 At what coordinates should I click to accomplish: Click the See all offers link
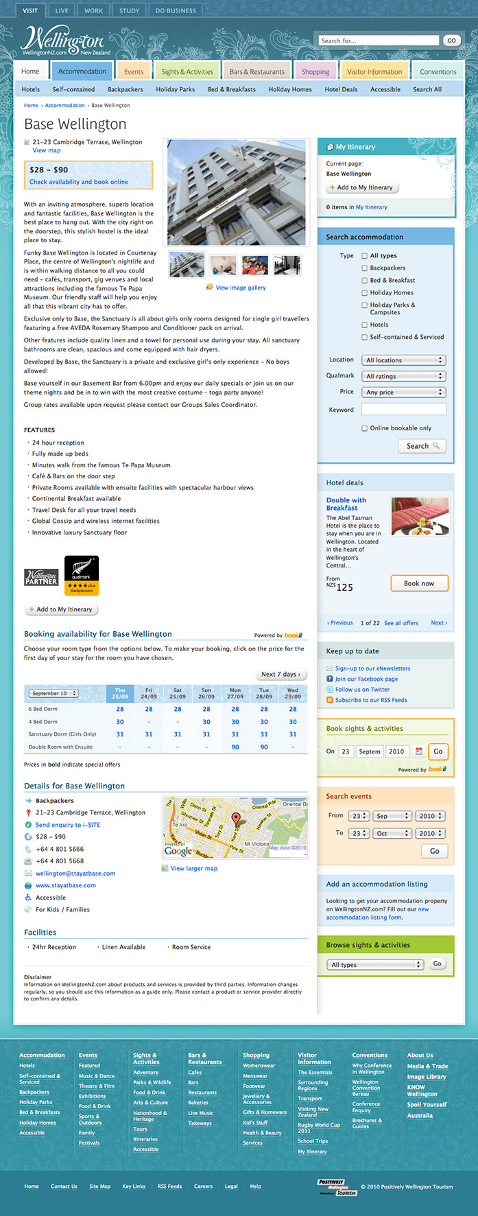401,623
